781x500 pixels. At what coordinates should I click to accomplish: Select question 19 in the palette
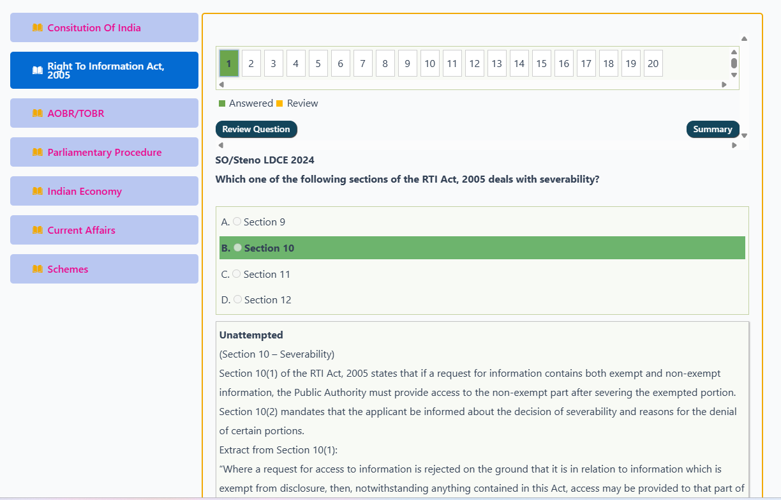tap(631, 63)
